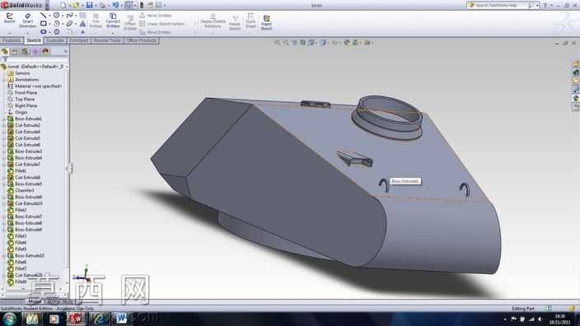Switch to the Sketch ribbon tab

click(x=34, y=40)
